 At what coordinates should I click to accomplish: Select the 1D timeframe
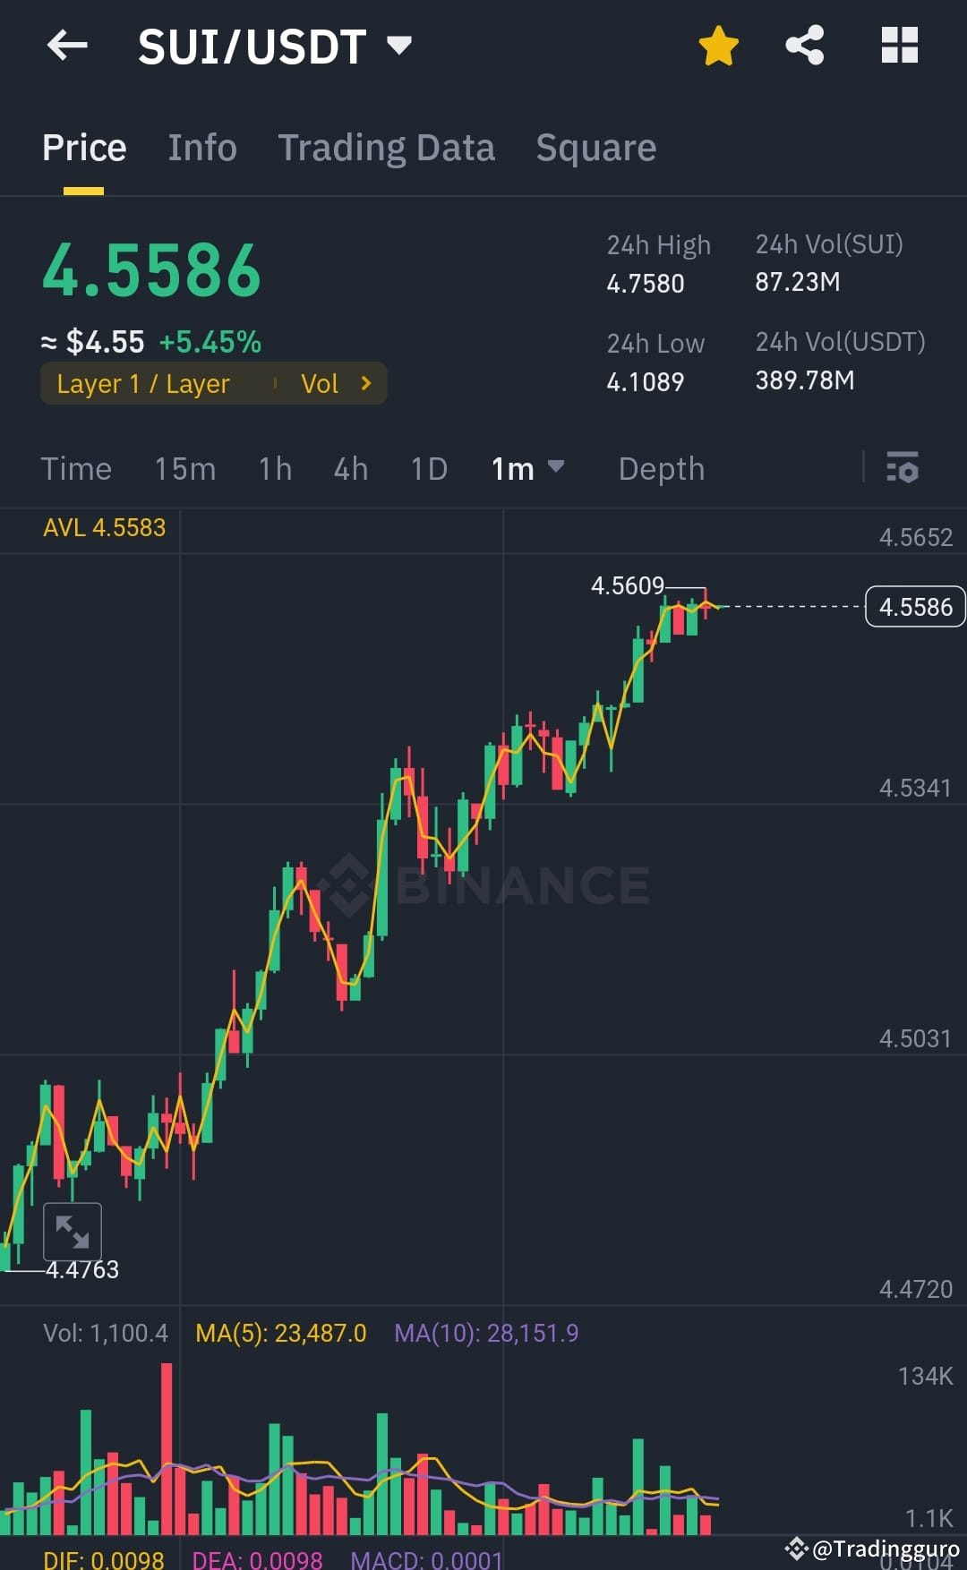click(x=428, y=468)
